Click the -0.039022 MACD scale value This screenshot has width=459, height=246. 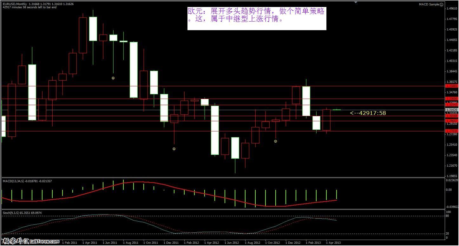pos(452,207)
